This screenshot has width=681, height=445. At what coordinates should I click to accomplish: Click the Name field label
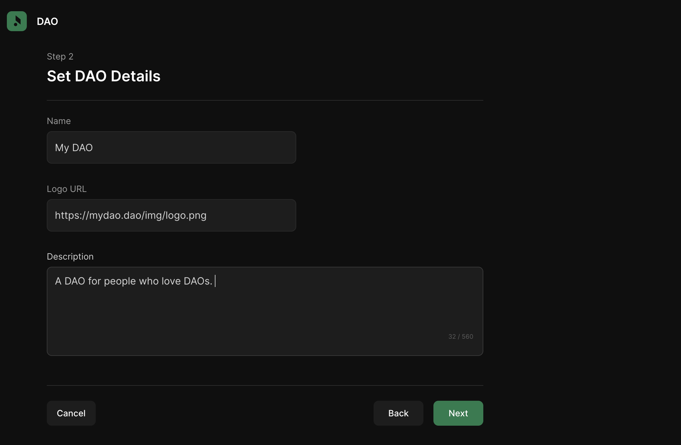[x=59, y=121]
